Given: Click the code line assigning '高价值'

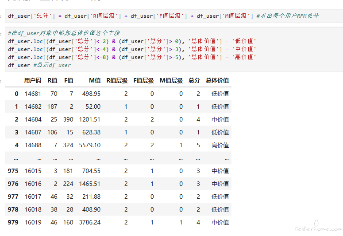Looking at the screenshot, I should point(132,57).
